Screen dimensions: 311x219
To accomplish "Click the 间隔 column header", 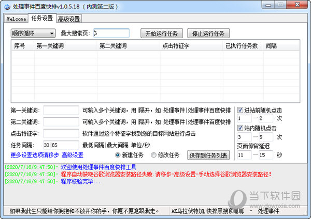I will point(281,46).
